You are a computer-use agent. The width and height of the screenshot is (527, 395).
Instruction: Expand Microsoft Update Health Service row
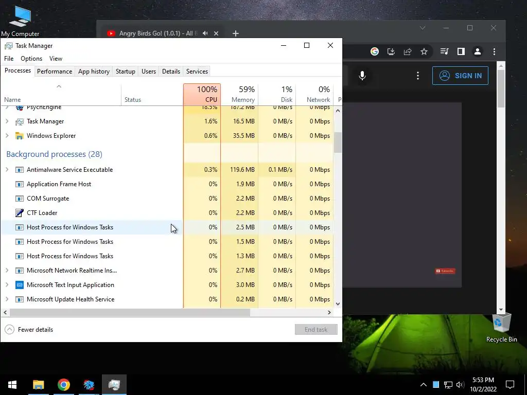click(x=7, y=299)
